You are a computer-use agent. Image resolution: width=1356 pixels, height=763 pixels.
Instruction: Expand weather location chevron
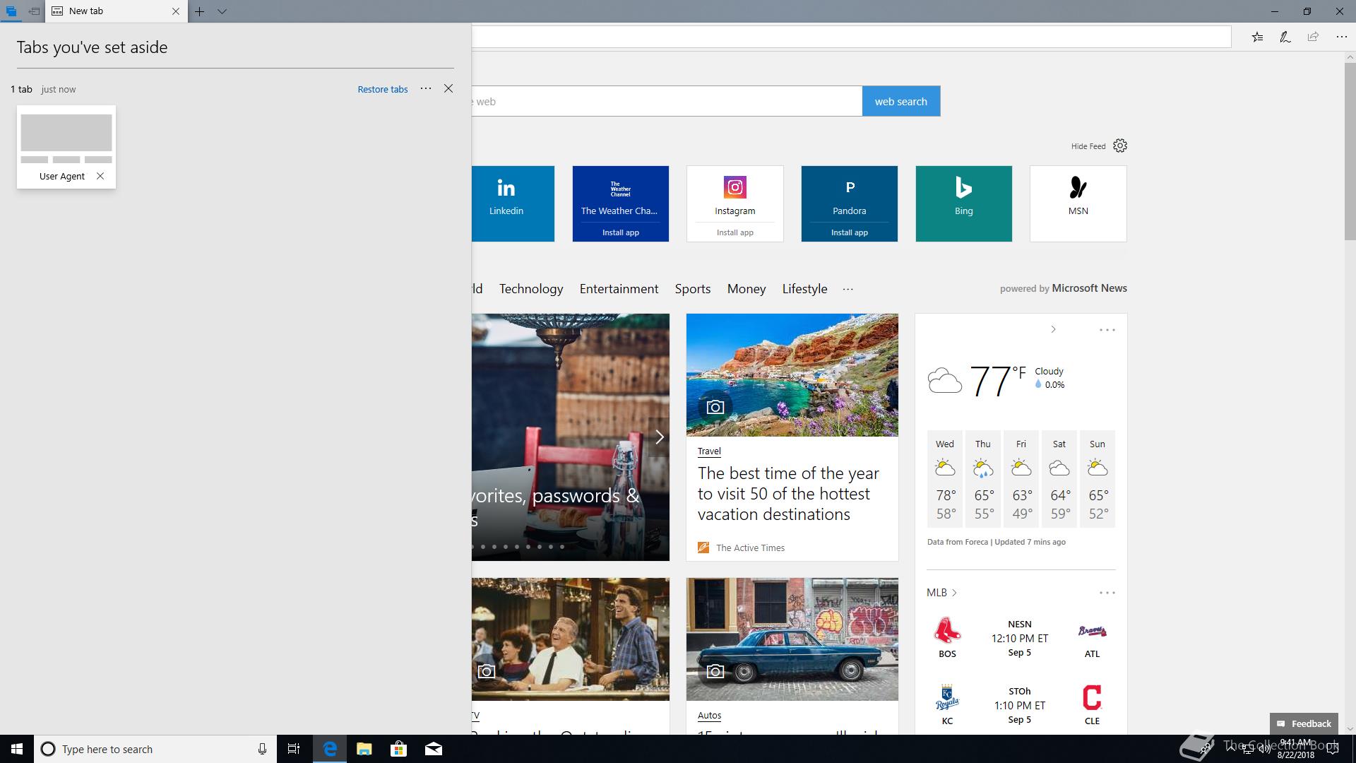[1053, 329]
